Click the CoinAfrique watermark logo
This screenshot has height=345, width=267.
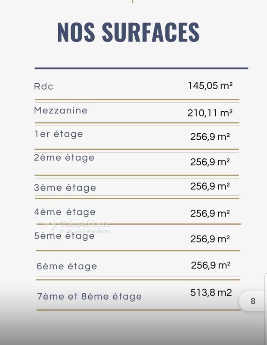(x=77, y=224)
